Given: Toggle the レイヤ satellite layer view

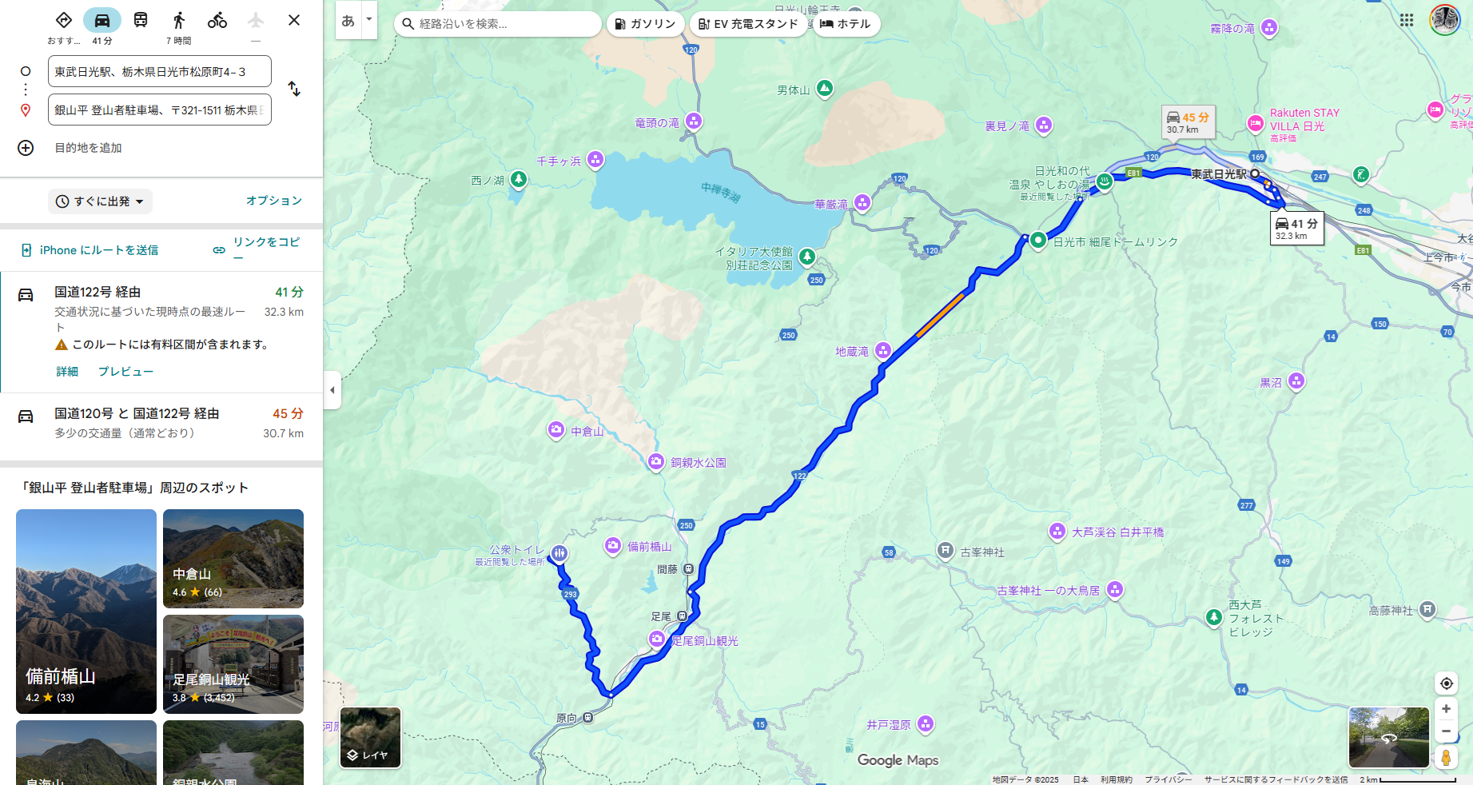Looking at the screenshot, I should point(371,737).
